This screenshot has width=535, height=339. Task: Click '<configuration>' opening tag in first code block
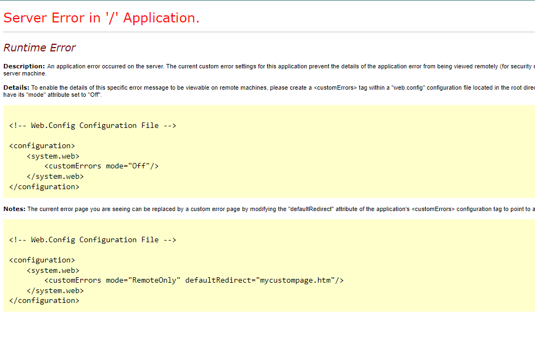42,146
